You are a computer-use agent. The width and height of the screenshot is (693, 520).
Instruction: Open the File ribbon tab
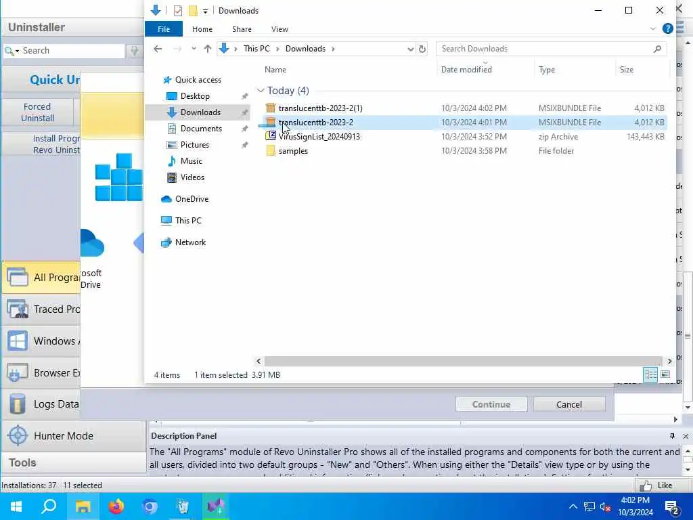pos(164,29)
